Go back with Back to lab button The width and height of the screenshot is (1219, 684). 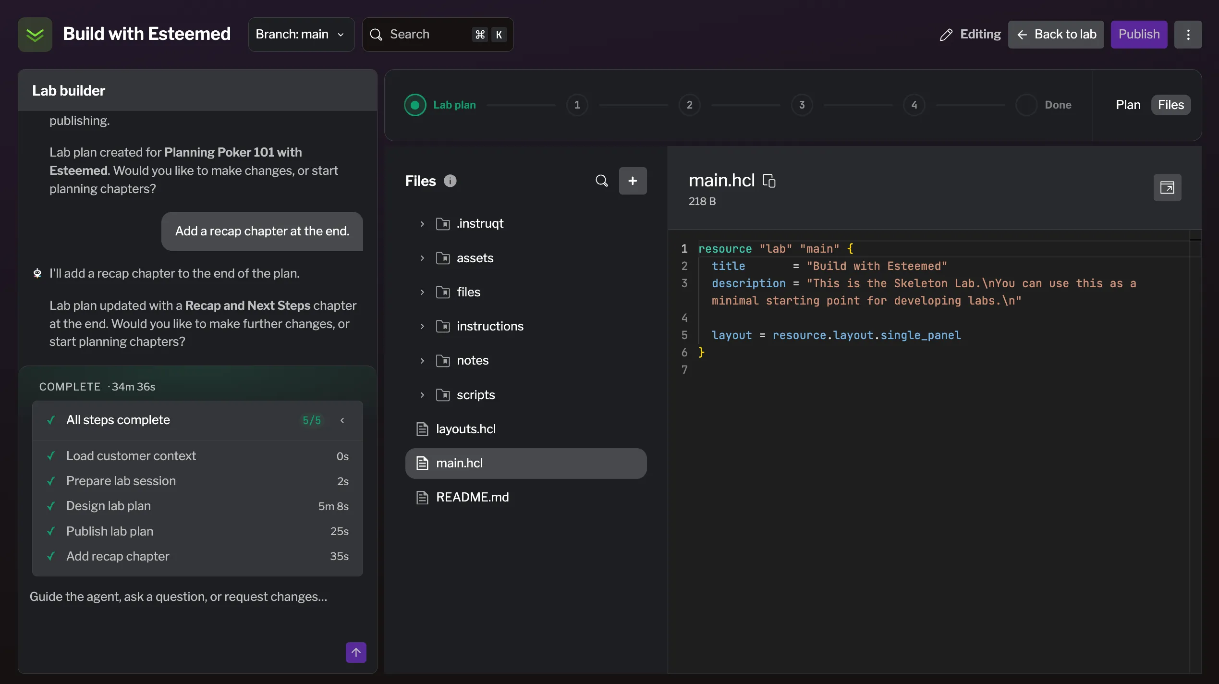tap(1056, 35)
